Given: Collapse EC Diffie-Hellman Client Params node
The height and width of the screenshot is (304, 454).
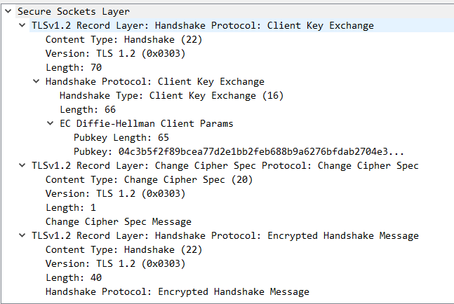Looking at the screenshot, I should click(x=50, y=123).
